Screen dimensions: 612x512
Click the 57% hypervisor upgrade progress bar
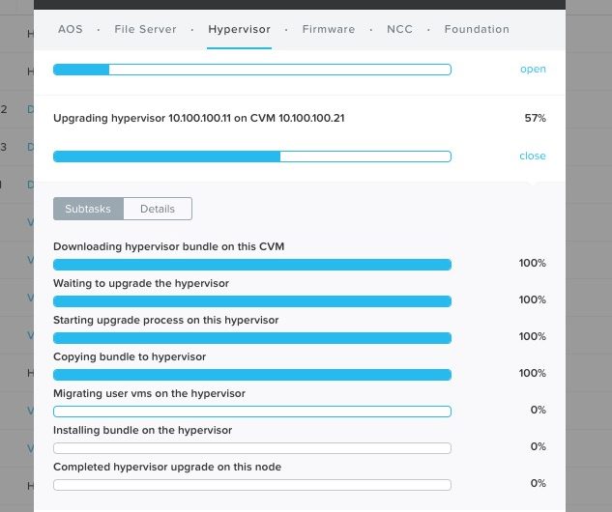point(252,156)
